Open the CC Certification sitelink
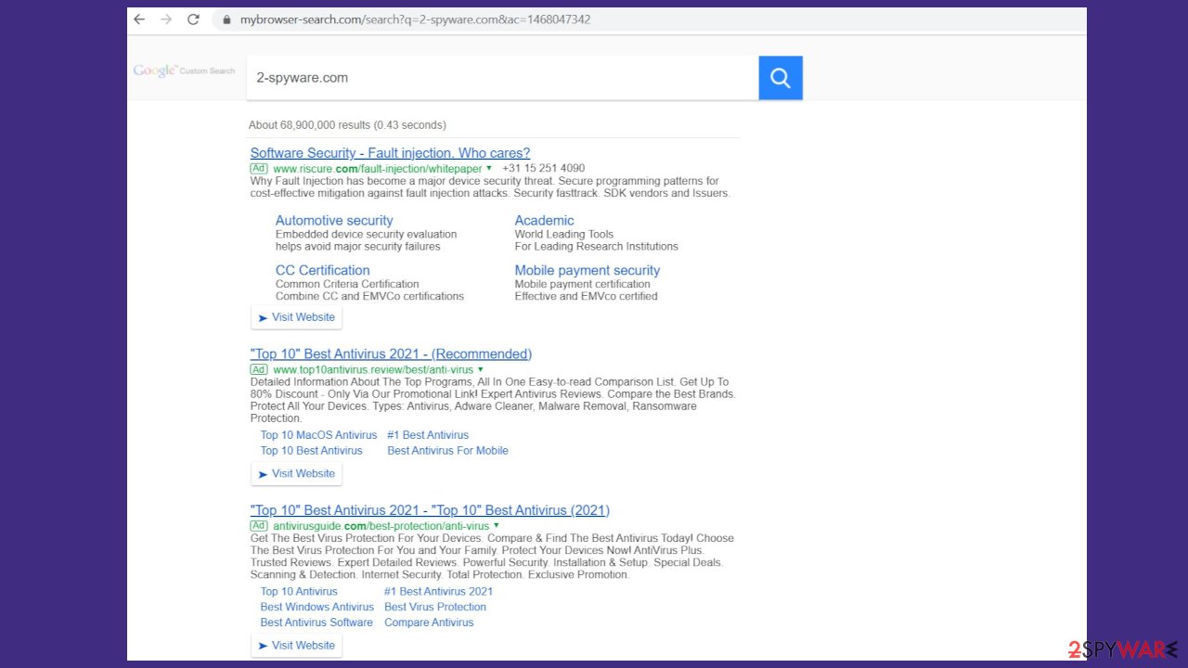Screen dimensions: 1188x668 (323, 271)
